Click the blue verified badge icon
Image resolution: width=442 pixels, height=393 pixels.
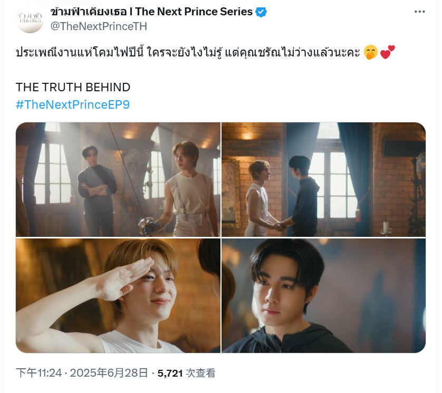click(261, 12)
